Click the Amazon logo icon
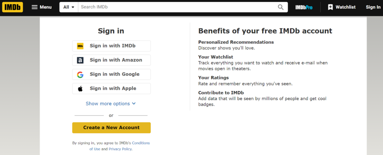This screenshot has width=383, height=155. (x=80, y=60)
